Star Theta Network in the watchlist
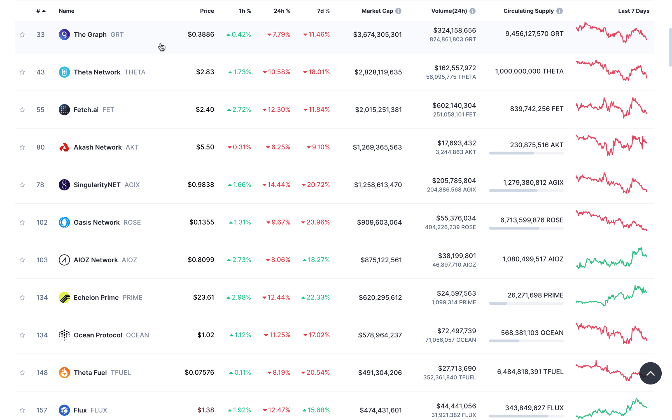This screenshot has height=420, width=672. pyautogui.click(x=22, y=72)
